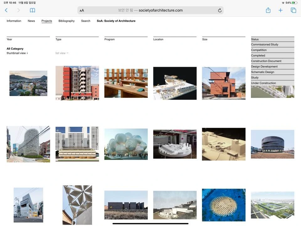Screen dimensions: 301x226
Task: Filter by Under Construction status
Action: tap(272, 83)
